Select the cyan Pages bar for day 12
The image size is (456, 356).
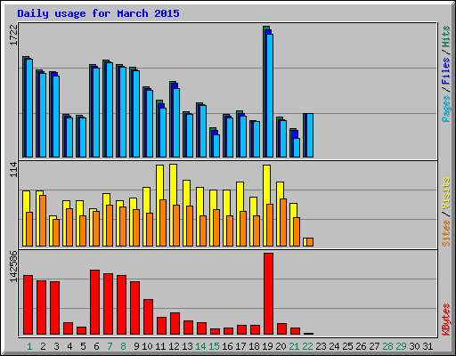[176, 123]
